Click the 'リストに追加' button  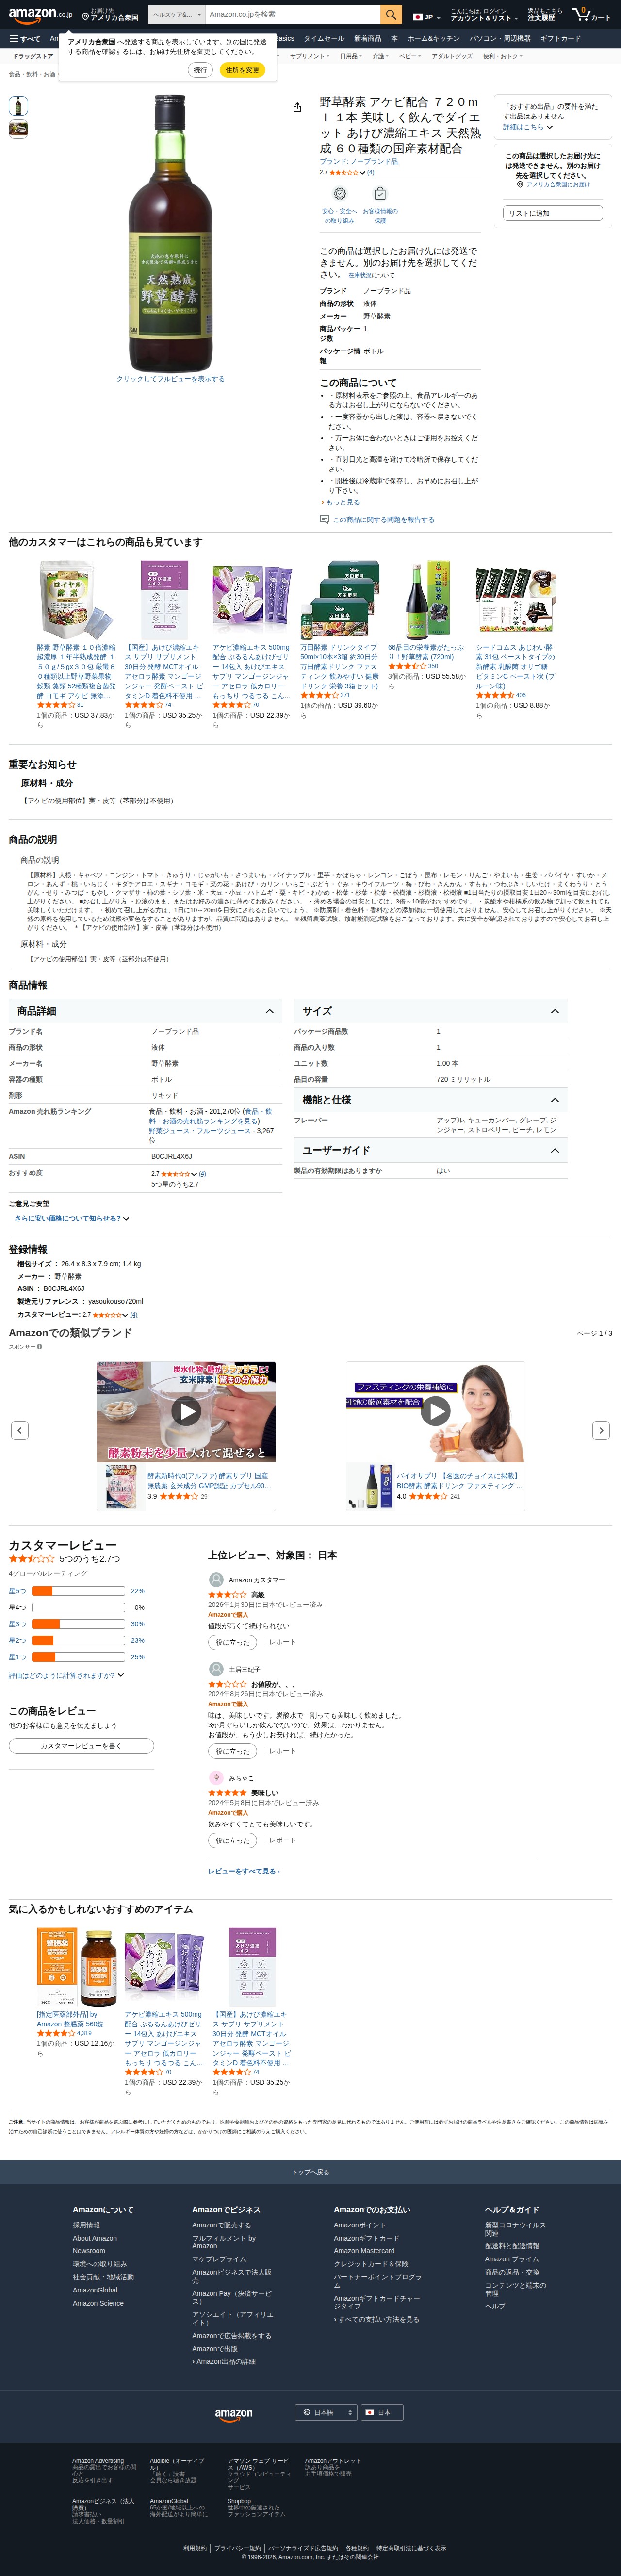coord(553,213)
